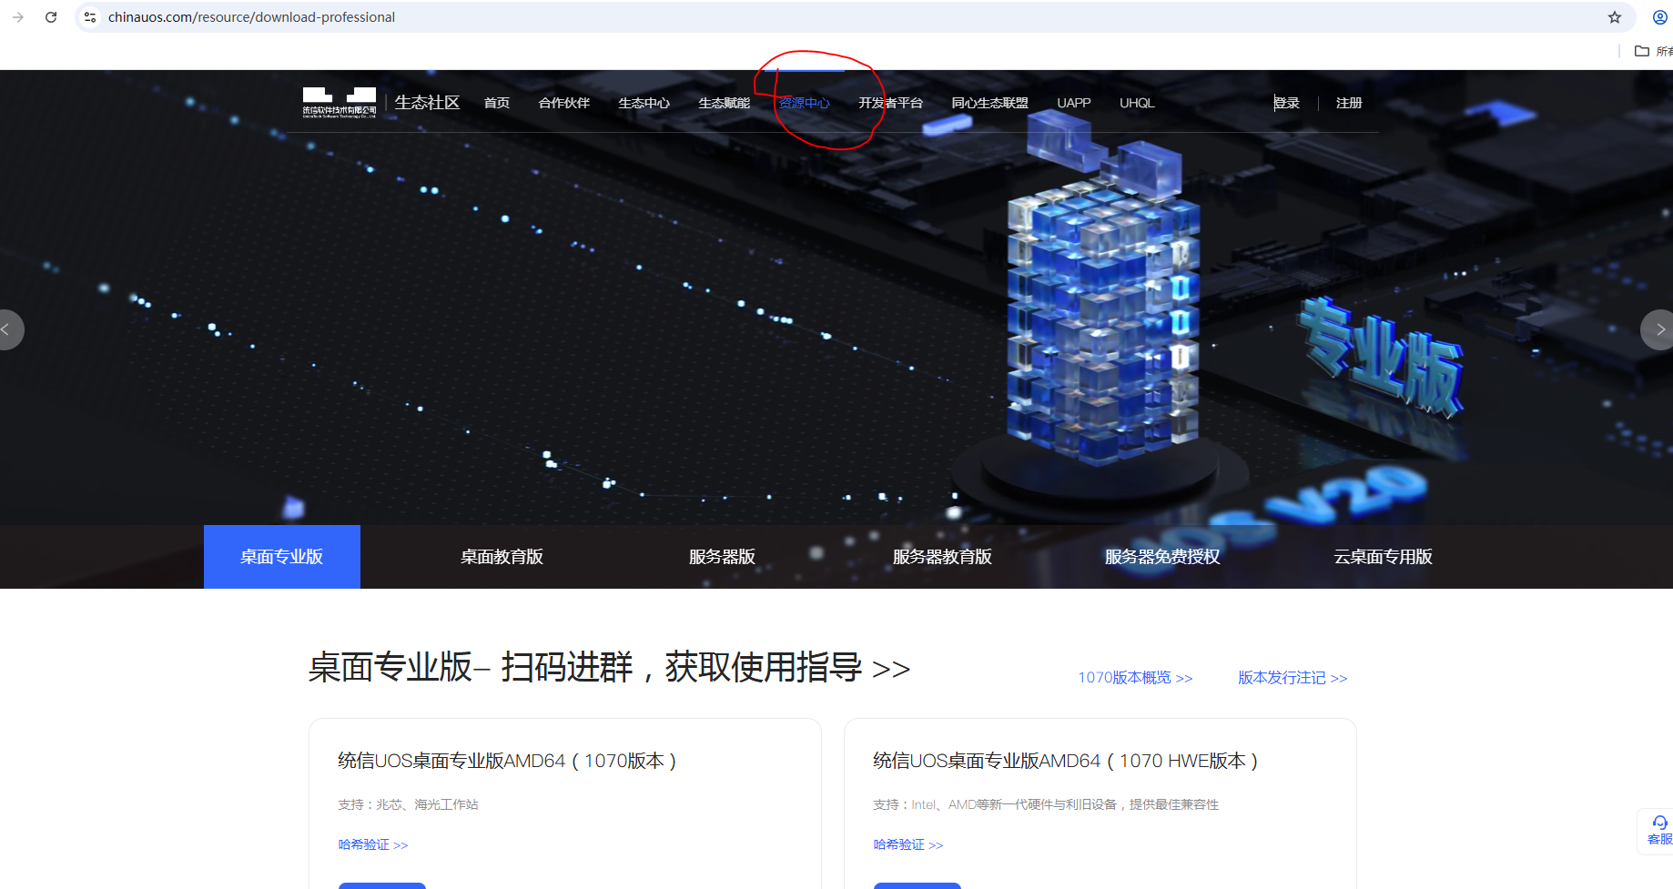This screenshot has height=889, width=1673.
Task: Switch to 服务器教育版 tab
Action: click(x=942, y=557)
